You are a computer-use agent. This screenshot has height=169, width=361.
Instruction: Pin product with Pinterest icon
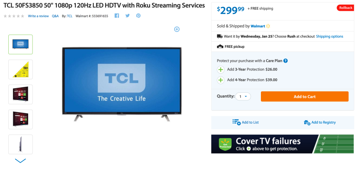click(138, 16)
